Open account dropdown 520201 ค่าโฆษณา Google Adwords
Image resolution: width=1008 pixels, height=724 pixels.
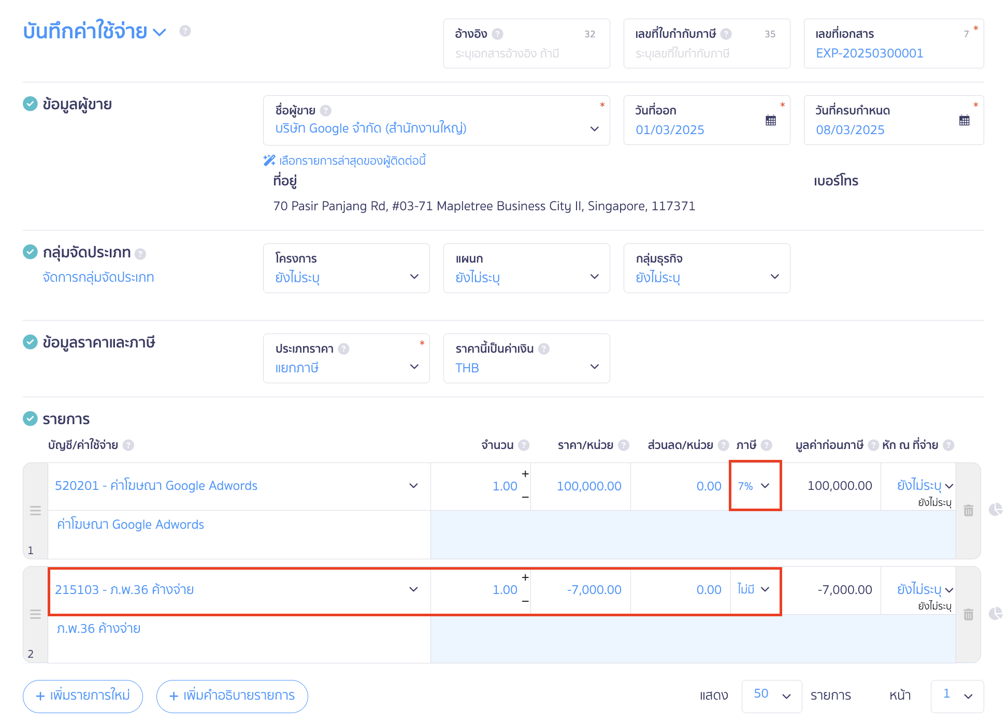click(x=239, y=486)
